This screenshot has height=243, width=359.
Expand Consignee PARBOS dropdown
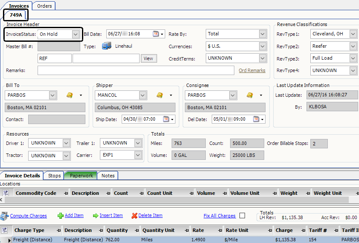click(x=233, y=95)
